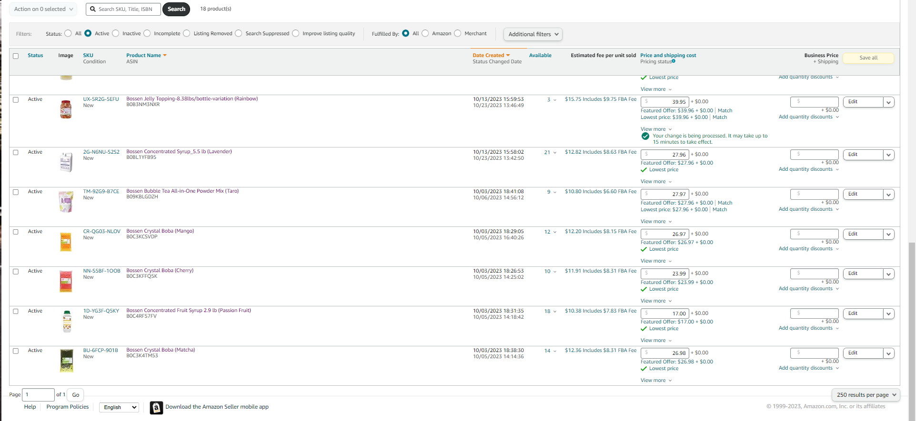The image size is (916, 421).
Task: Tick the select-all header checkbox
Action: point(16,56)
